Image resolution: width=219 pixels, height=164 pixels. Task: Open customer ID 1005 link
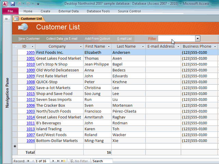30,53
